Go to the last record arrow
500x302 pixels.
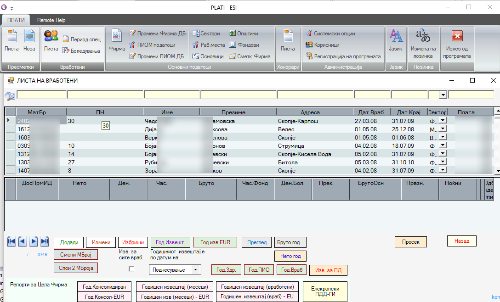tap(45, 241)
